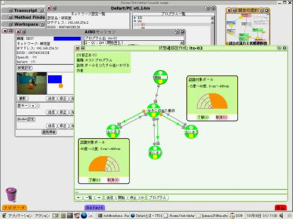This screenshot has width=293, height=219.
Task: Open the アクション menu in the panel
Action: [42, 215]
